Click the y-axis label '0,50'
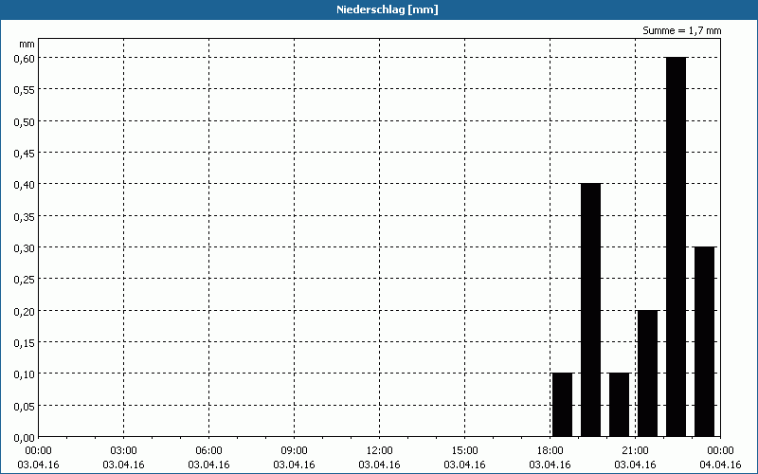 (25, 121)
